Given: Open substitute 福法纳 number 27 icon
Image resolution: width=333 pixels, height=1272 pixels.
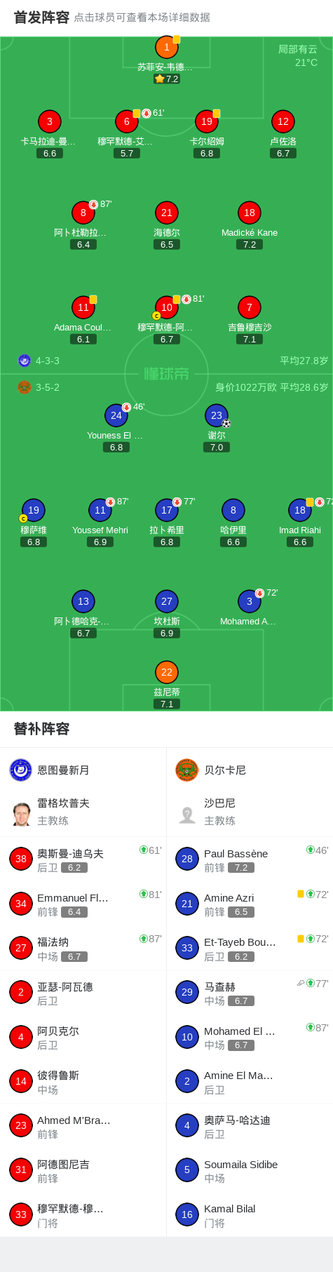Looking at the screenshot, I should [x=21, y=948].
